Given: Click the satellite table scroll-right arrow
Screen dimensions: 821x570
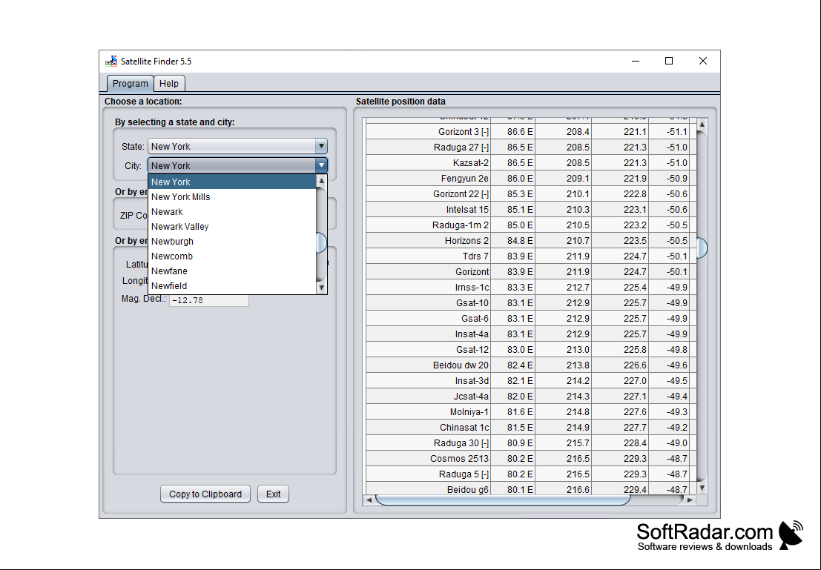Looking at the screenshot, I should tap(690, 500).
